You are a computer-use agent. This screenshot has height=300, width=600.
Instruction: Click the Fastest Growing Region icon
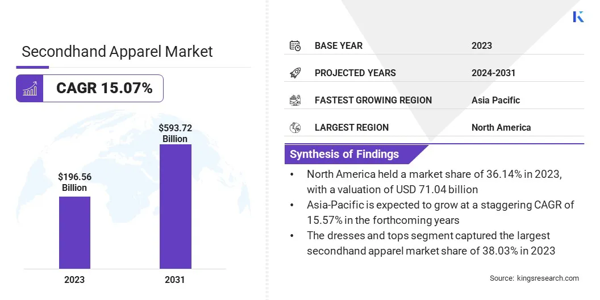tap(295, 100)
